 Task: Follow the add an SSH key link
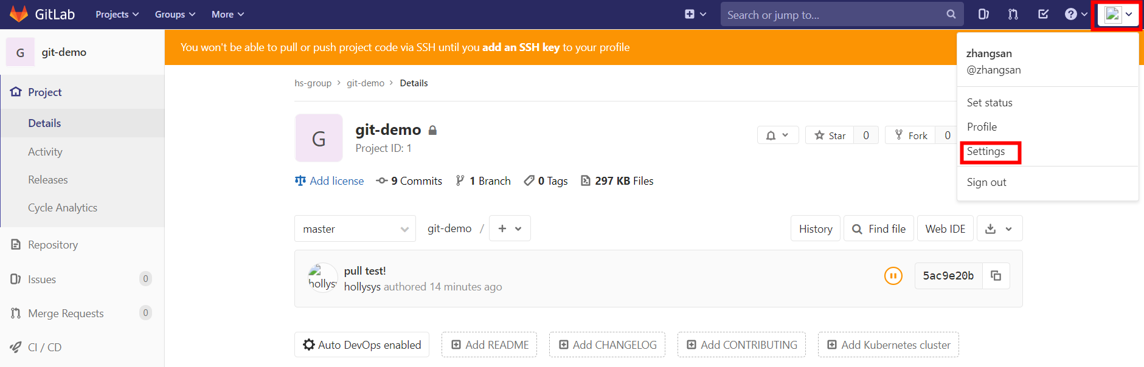[x=521, y=47]
